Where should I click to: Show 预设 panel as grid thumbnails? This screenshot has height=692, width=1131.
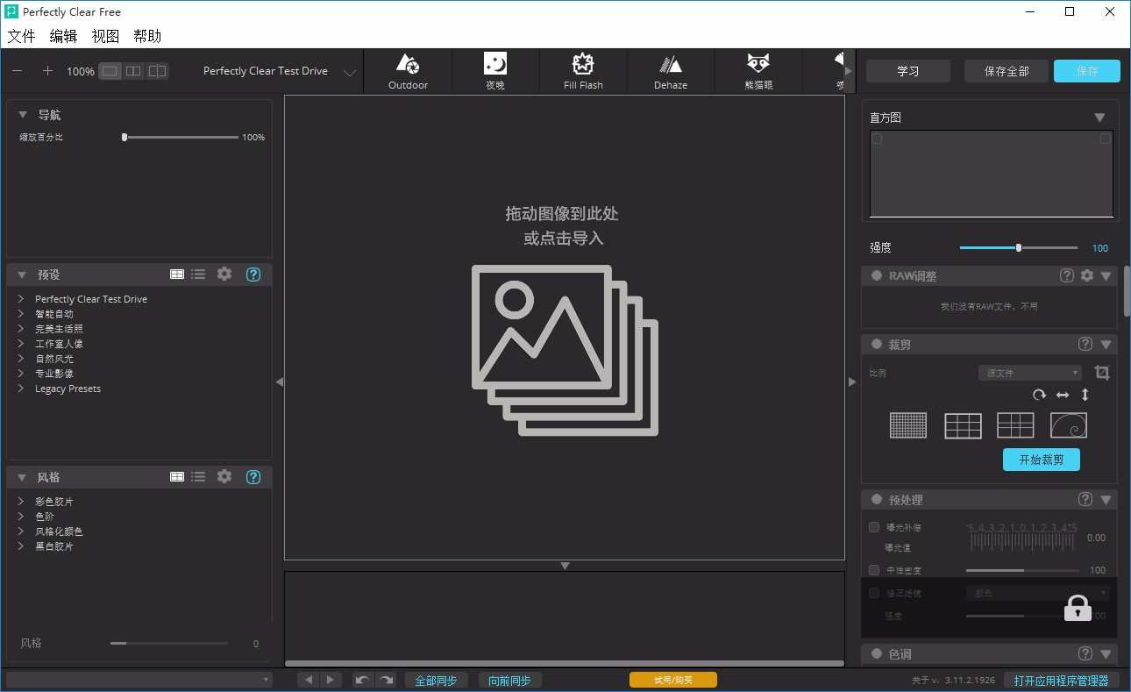click(x=177, y=275)
